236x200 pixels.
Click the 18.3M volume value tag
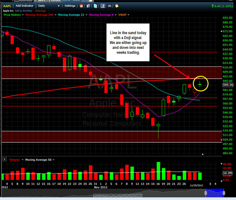click(227, 173)
